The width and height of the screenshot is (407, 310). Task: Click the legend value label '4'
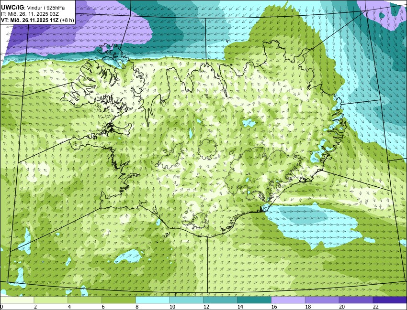(x=69, y=307)
